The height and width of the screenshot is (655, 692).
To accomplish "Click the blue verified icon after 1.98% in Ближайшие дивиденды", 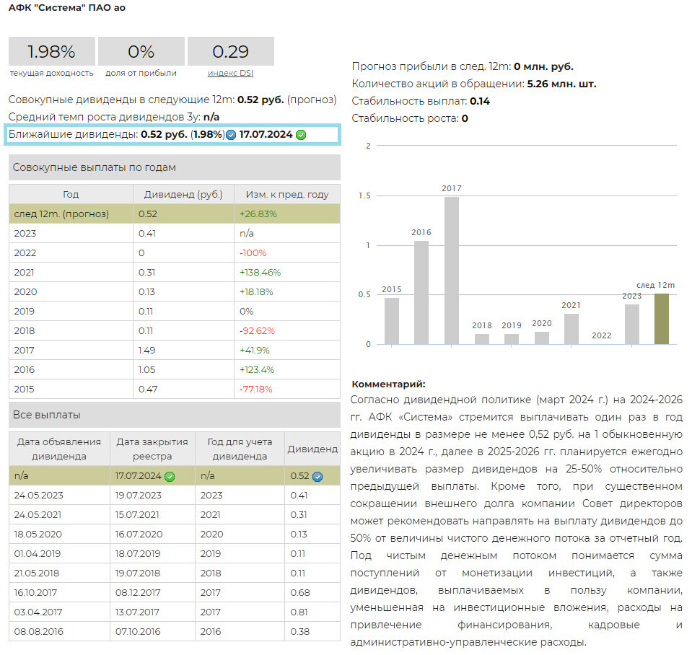I will coord(231,135).
